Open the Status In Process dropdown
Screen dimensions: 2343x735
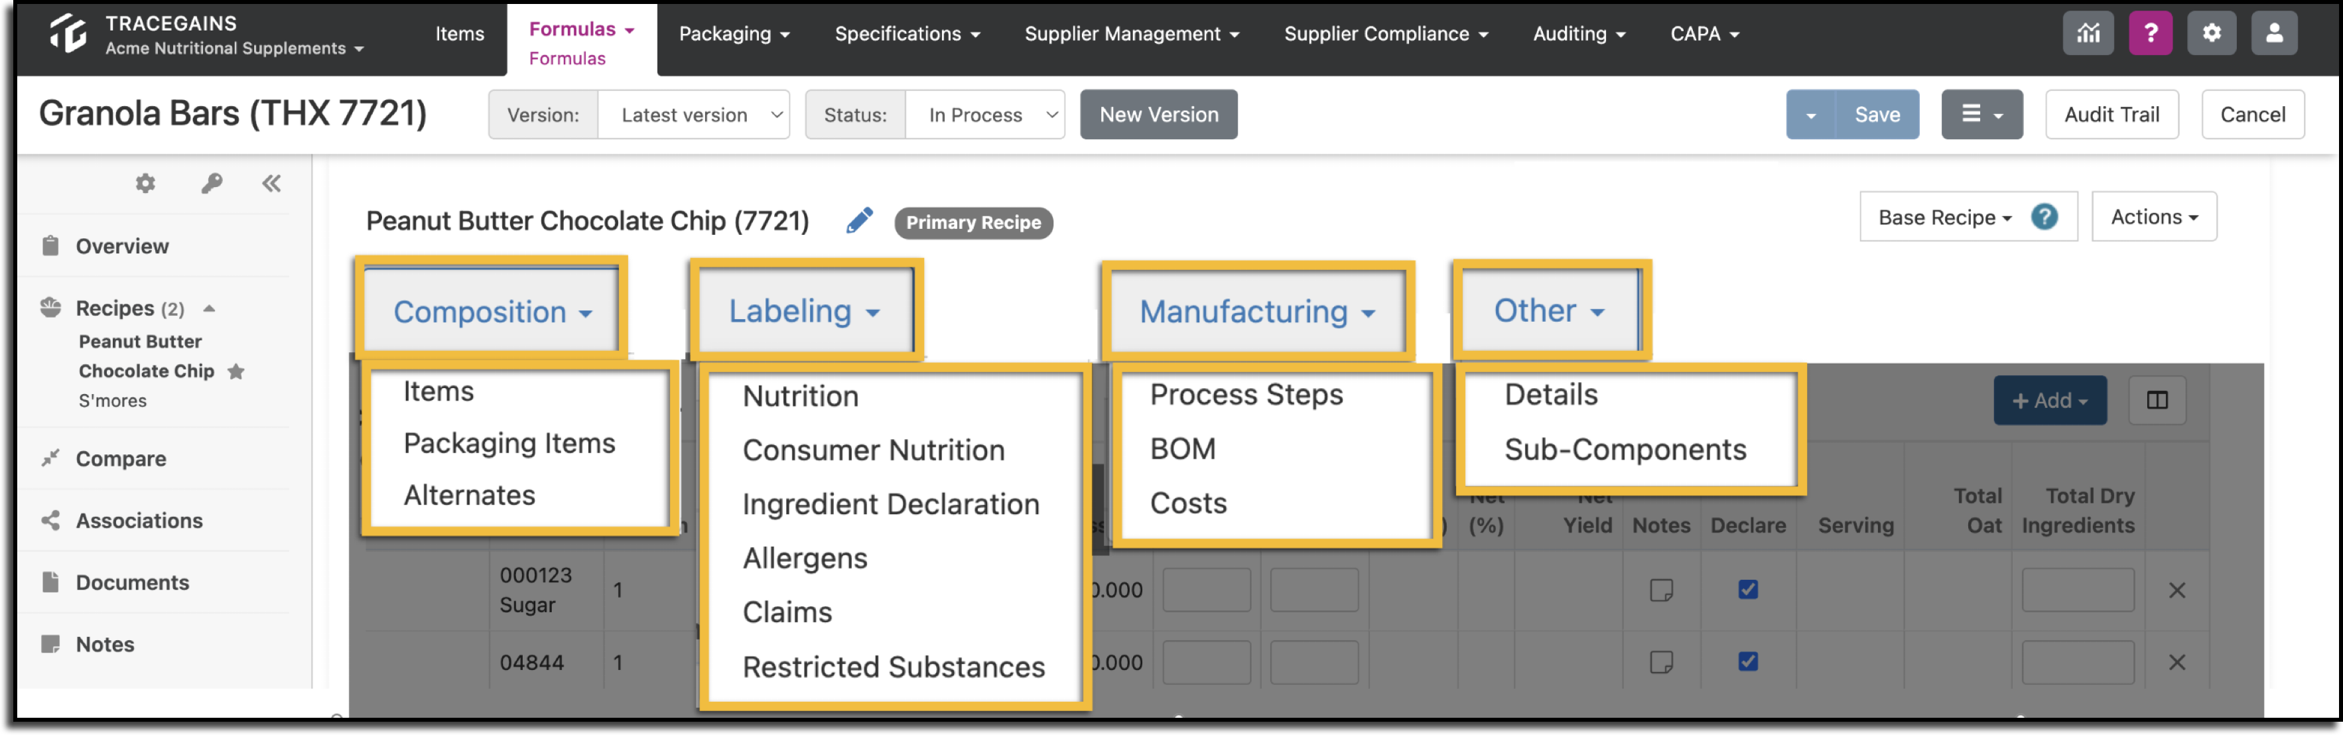(x=985, y=115)
